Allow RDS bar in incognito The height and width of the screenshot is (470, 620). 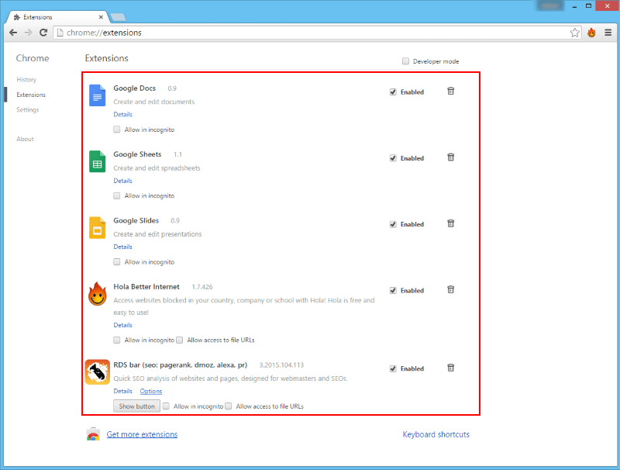(166, 406)
